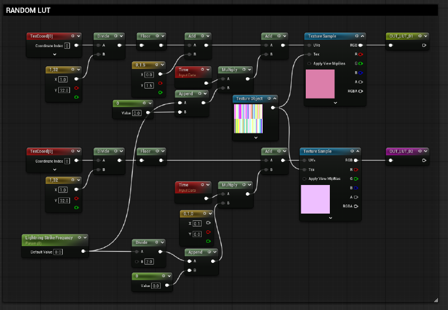Select the OUT_LUT_01 named reroute node title
The width and height of the screenshot is (448, 310).
coord(401,36)
